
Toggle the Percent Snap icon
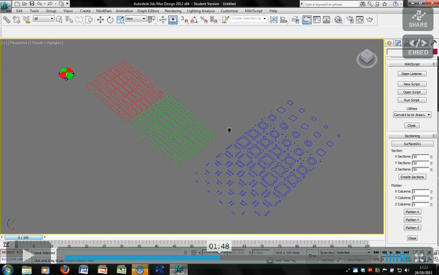pos(204,19)
